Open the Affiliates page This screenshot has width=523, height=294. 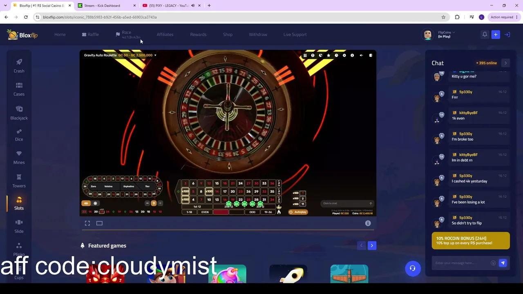tap(165, 35)
